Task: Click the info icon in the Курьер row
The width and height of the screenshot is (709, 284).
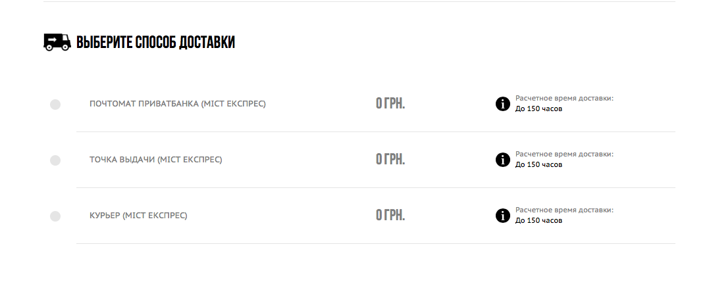Action: point(502,215)
